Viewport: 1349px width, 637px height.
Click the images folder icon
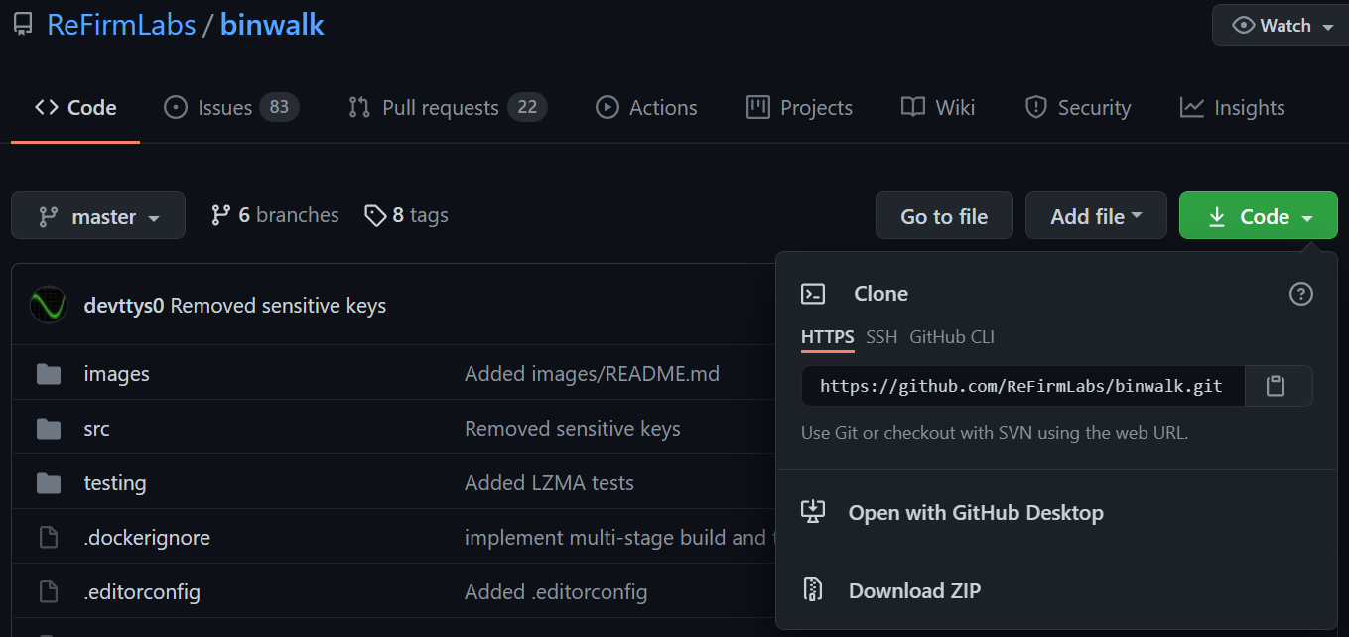[x=48, y=374]
